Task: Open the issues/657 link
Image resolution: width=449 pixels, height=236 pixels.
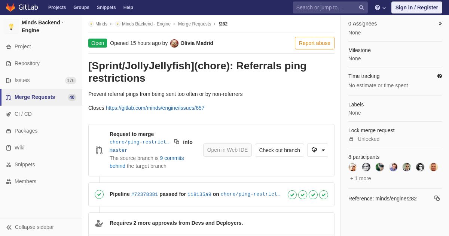Action: [155, 108]
